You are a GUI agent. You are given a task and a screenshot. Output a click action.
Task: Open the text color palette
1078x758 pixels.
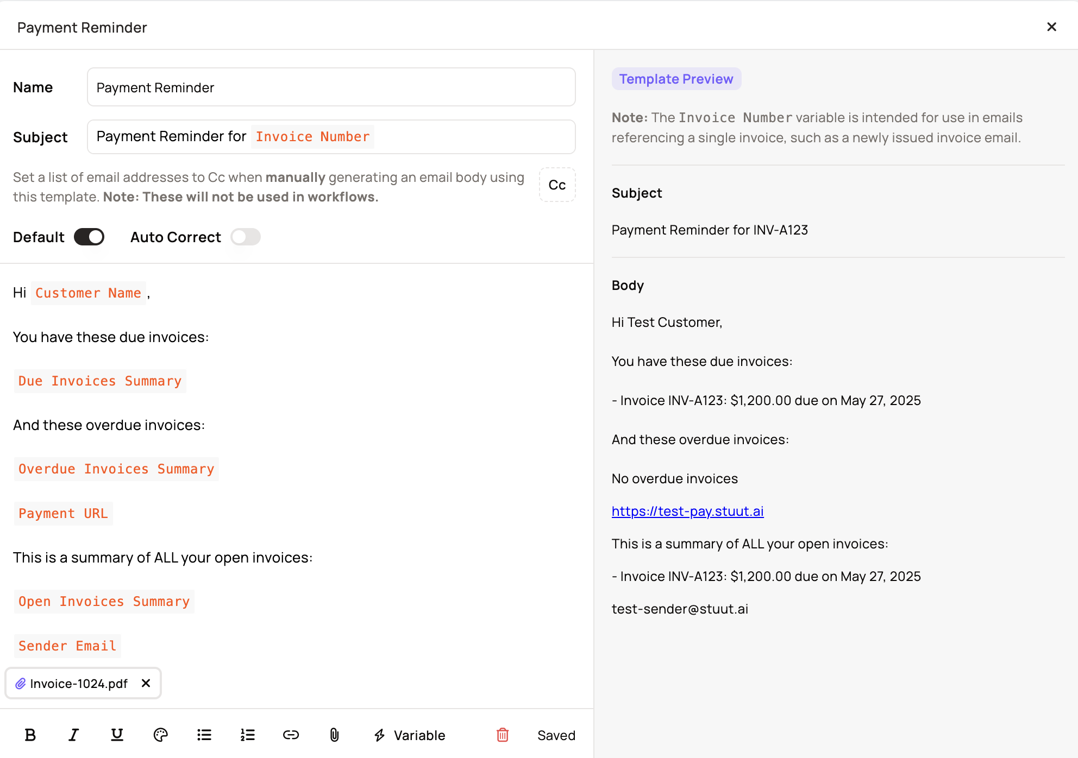point(160,735)
